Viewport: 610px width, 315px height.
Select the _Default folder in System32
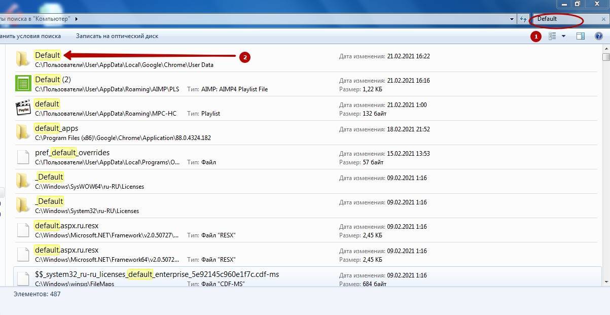click(x=49, y=201)
